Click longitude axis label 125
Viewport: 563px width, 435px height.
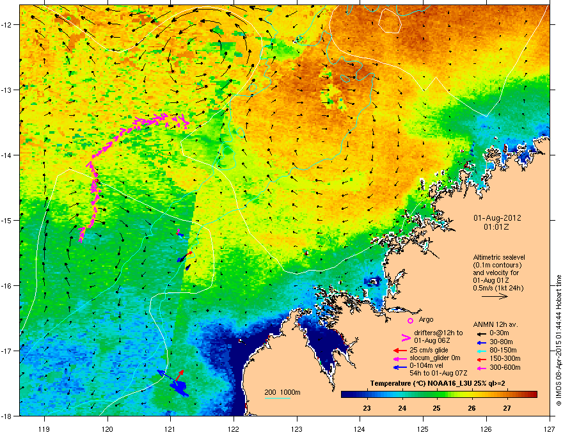pos(423,429)
